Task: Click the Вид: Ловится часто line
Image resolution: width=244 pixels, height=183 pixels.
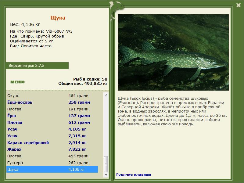Action: click(31, 46)
